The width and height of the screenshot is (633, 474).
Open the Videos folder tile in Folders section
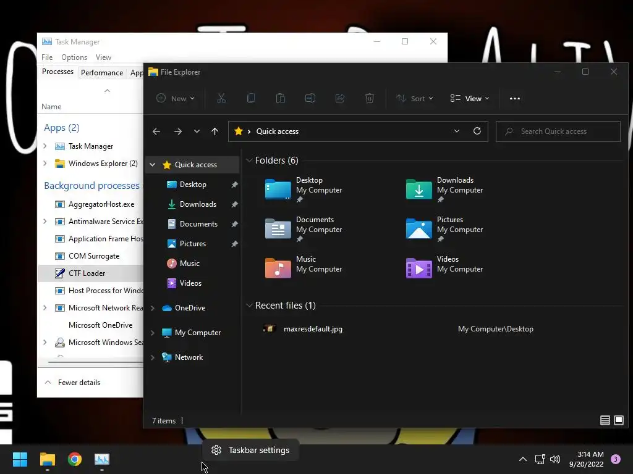pos(444,268)
